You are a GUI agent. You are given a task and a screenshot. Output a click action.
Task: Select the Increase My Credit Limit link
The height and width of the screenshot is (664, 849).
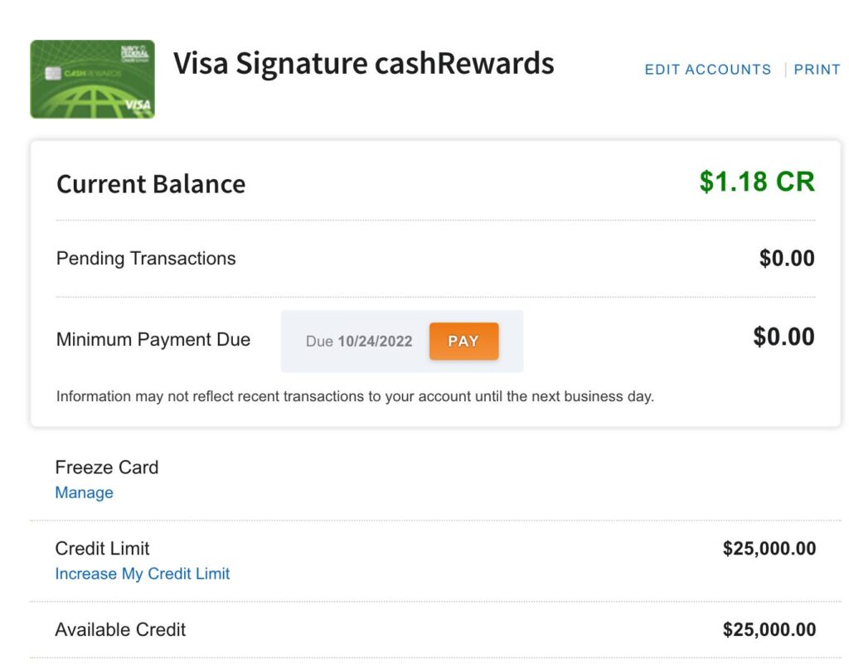[142, 574]
